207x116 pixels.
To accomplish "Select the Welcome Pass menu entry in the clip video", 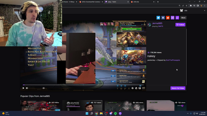I will (x=35, y=48).
